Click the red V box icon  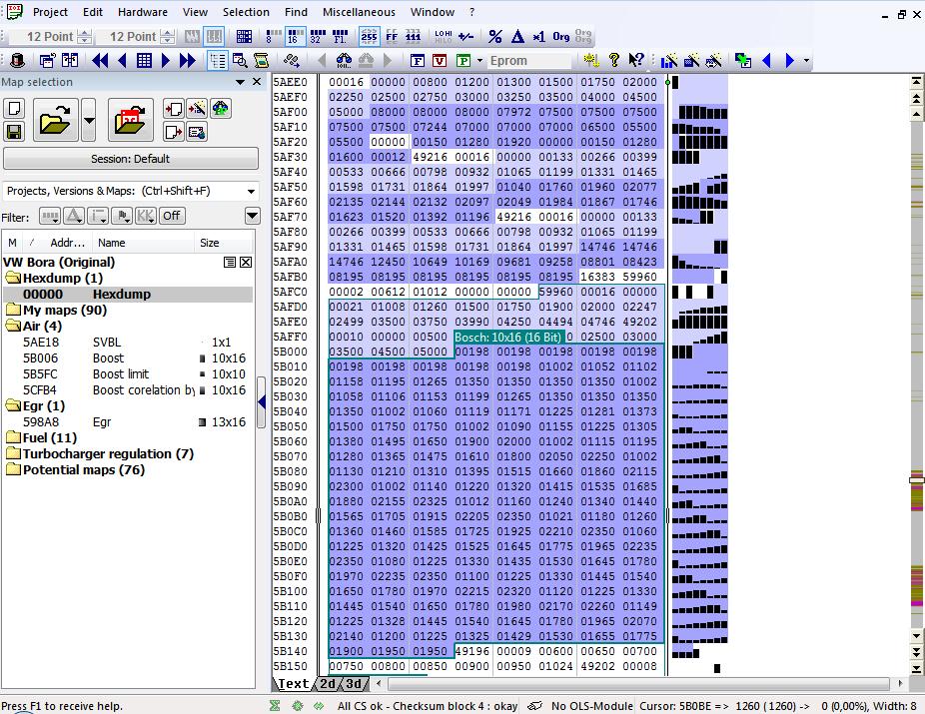(x=440, y=61)
